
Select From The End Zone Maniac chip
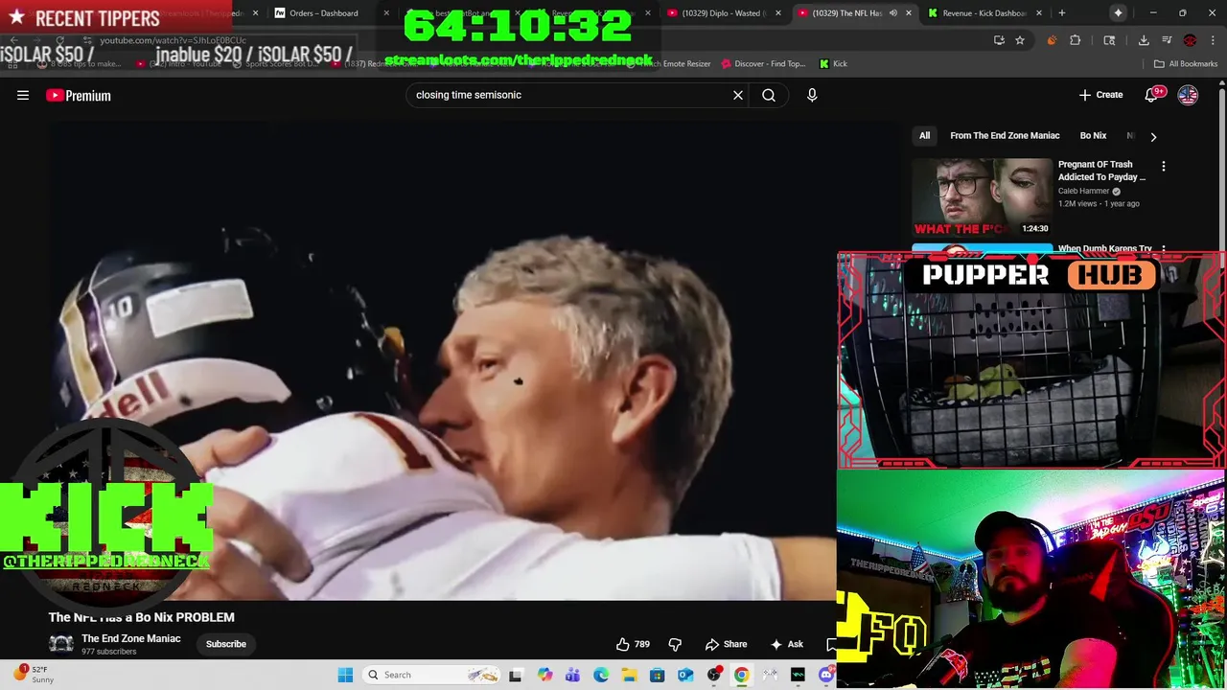pyautogui.click(x=1005, y=135)
